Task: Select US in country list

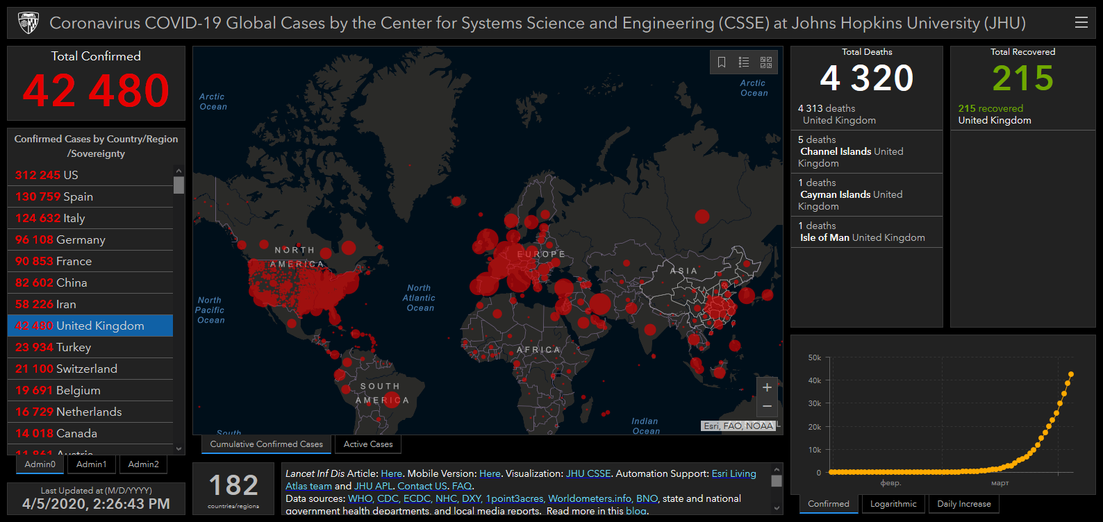Action: click(x=90, y=175)
